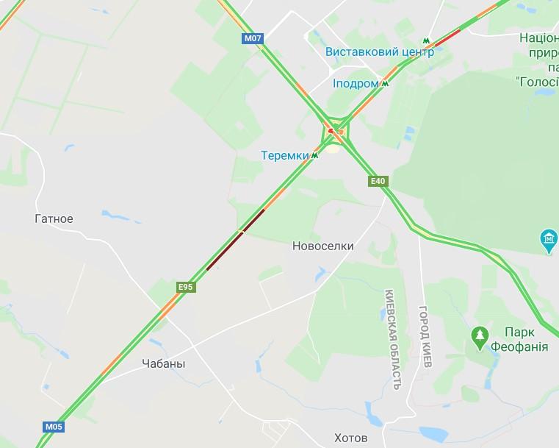Screen dimensions: 559x448
Task: Click the Гатное village label
Action: (54, 218)
